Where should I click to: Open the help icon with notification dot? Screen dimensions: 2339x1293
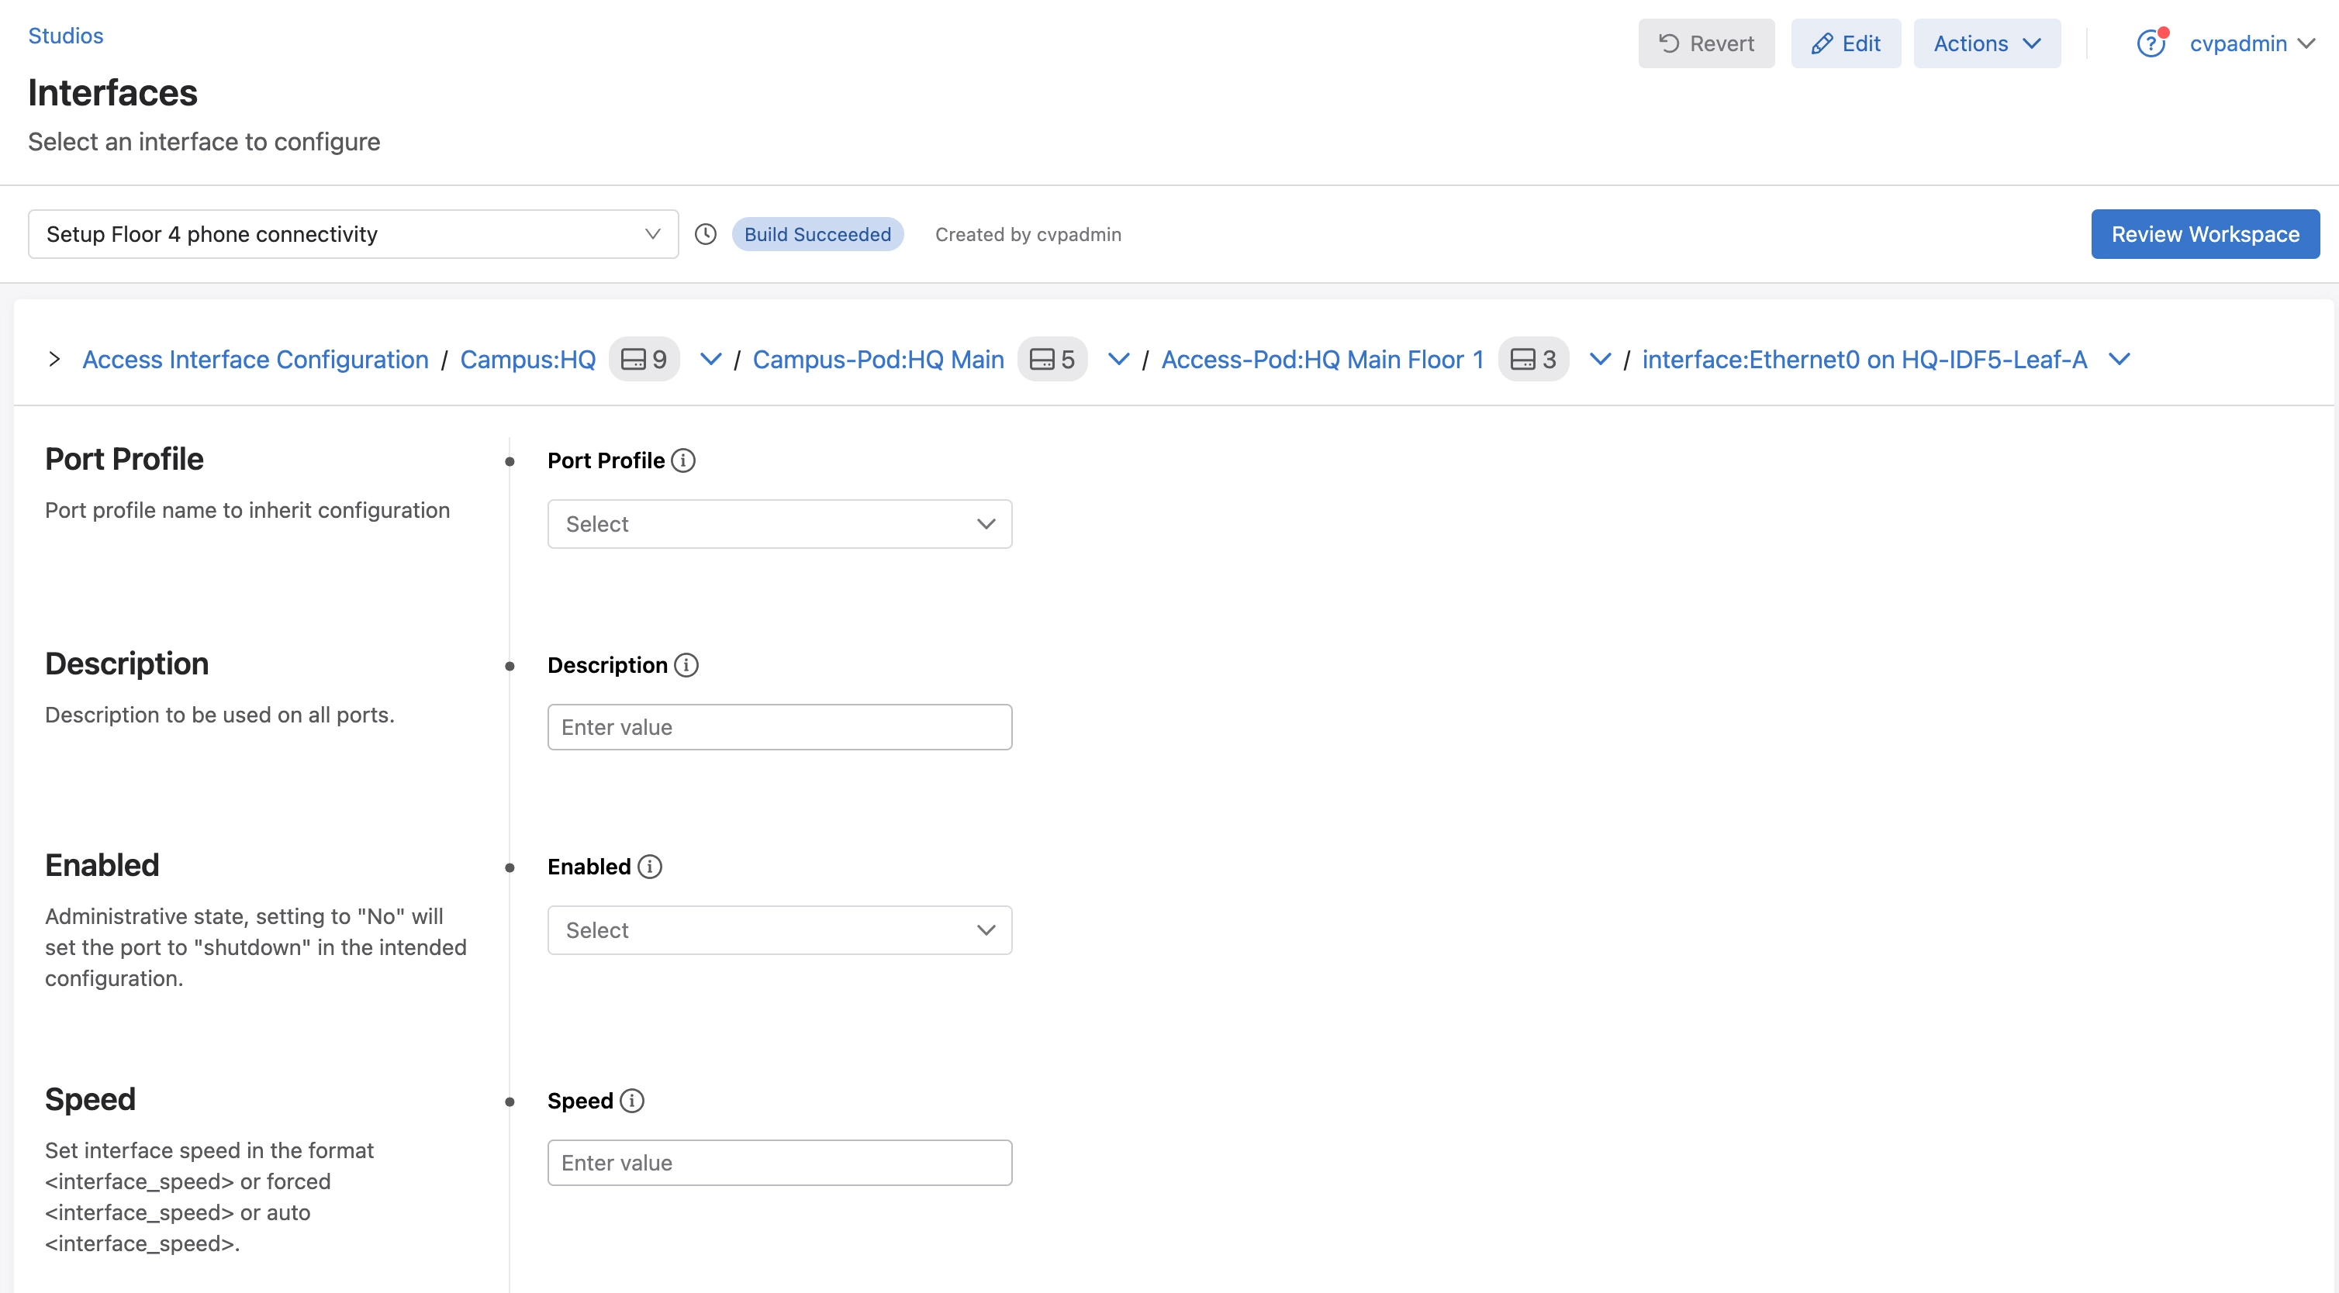point(2151,43)
